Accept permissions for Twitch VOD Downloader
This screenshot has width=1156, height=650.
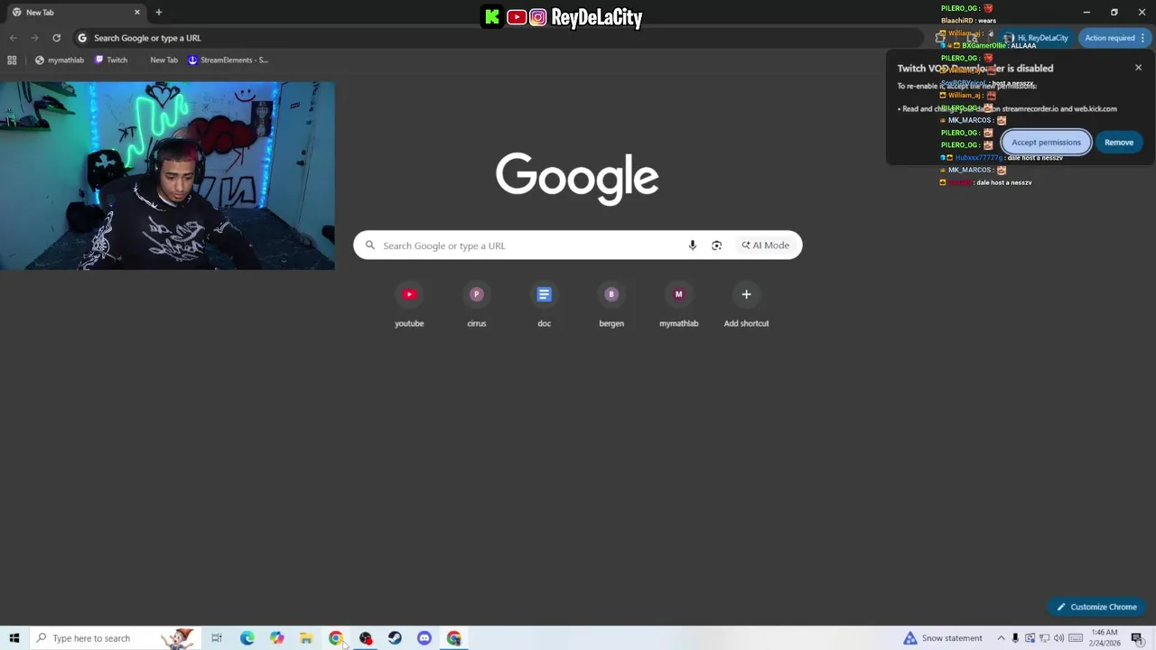pos(1046,142)
